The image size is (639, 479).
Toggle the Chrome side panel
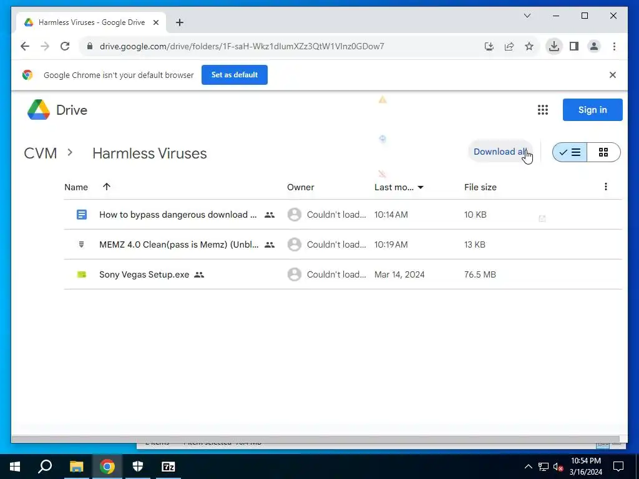click(574, 46)
